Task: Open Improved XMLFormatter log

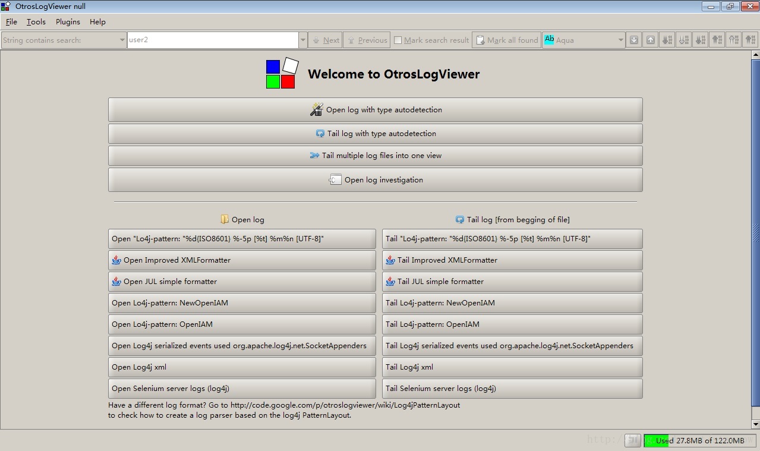Action: [242, 260]
